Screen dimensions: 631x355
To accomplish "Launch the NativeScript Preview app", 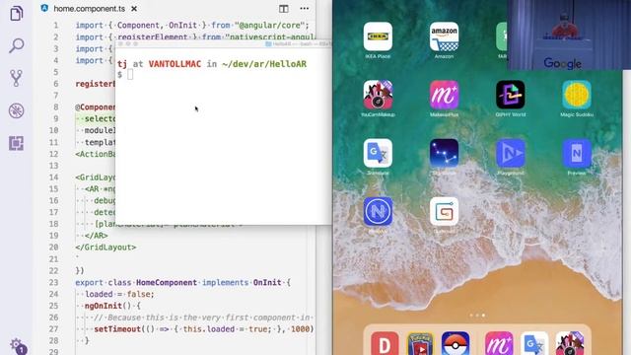I will pyautogui.click(x=577, y=154).
